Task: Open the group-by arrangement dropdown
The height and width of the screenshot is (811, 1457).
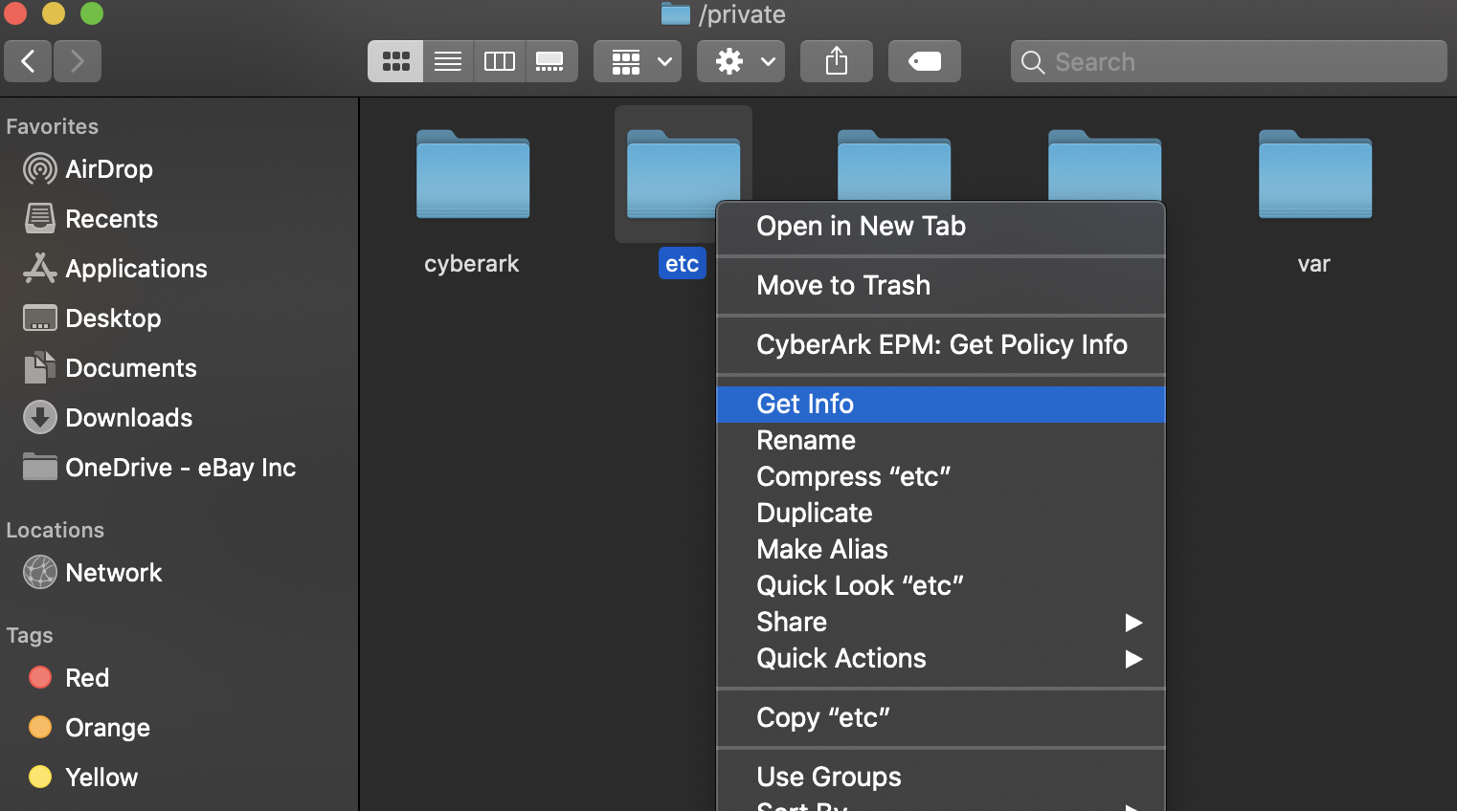Action: tap(638, 61)
